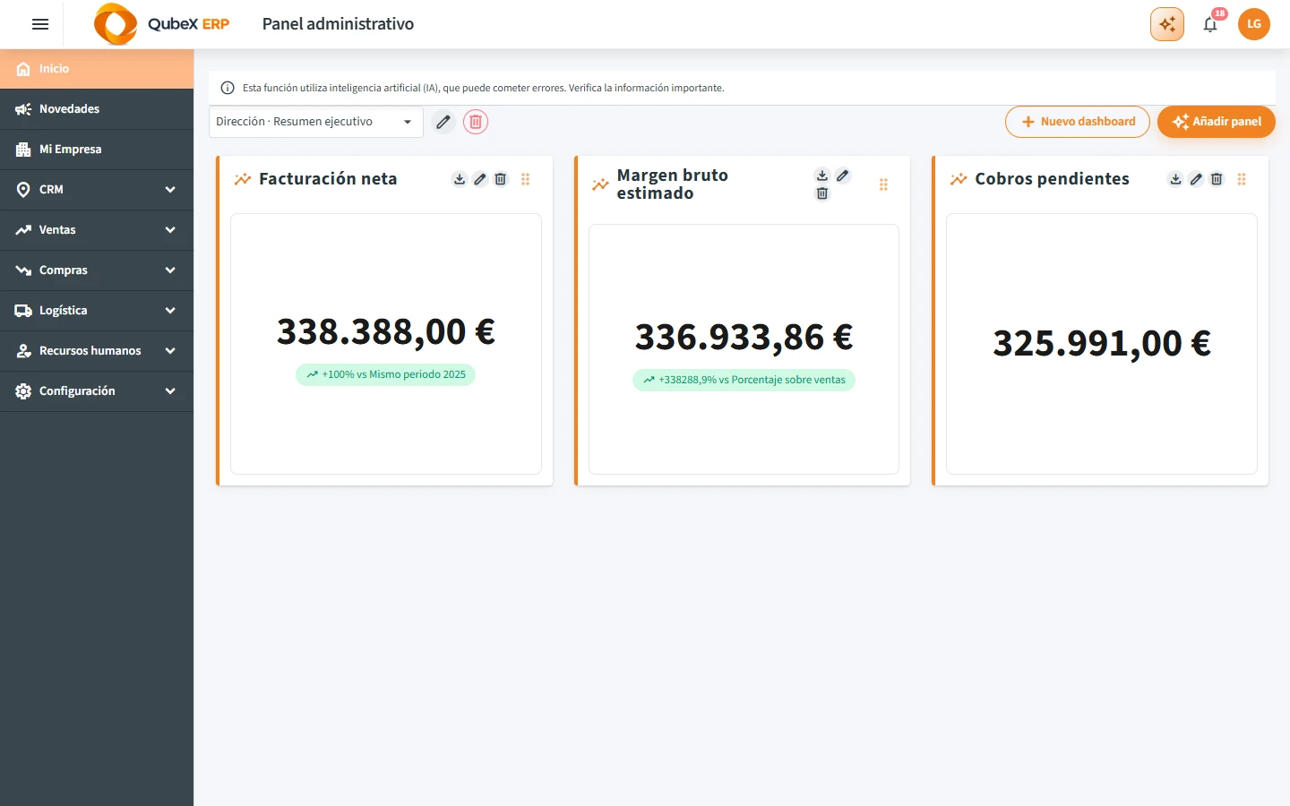Open Mi Empresa in the sidebar
The height and width of the screenshot is (806, 1290).
click(97, 150)
